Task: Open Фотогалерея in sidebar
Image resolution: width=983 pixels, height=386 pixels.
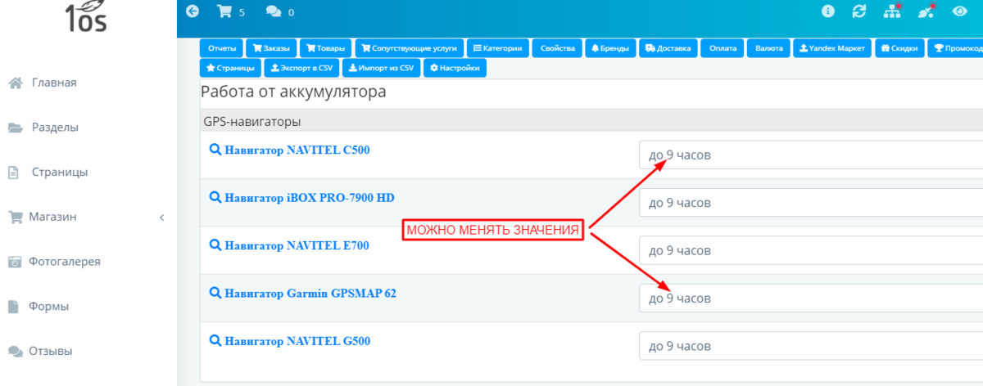Action: (x=65, y=262)
